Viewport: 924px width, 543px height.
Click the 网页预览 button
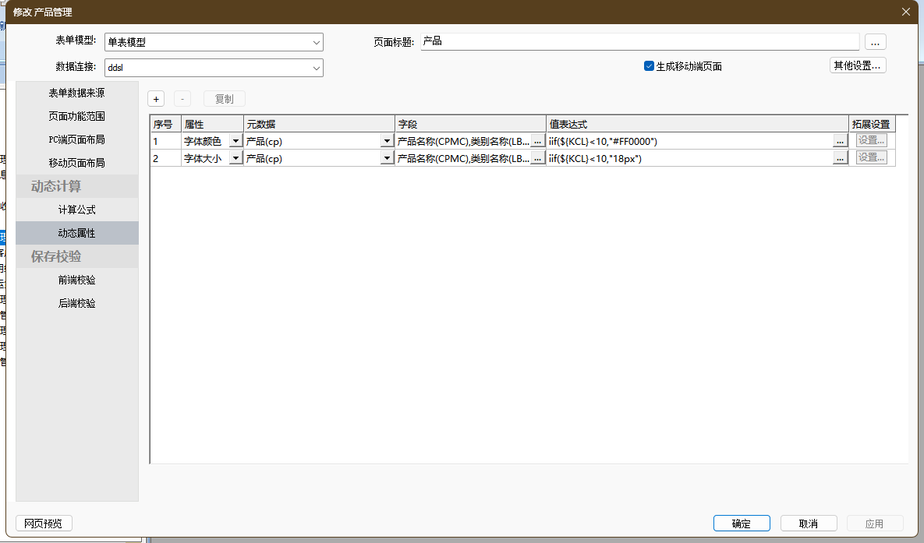44,524
